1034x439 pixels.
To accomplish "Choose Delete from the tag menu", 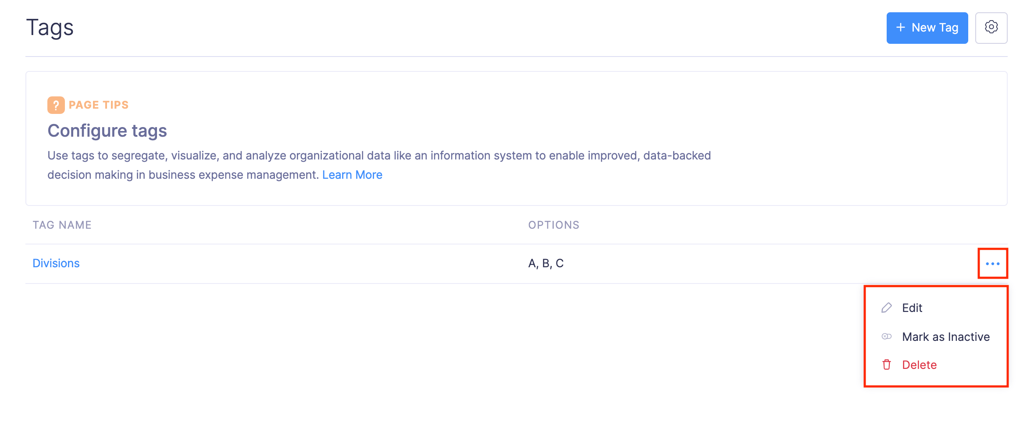I will coord(919,365).
